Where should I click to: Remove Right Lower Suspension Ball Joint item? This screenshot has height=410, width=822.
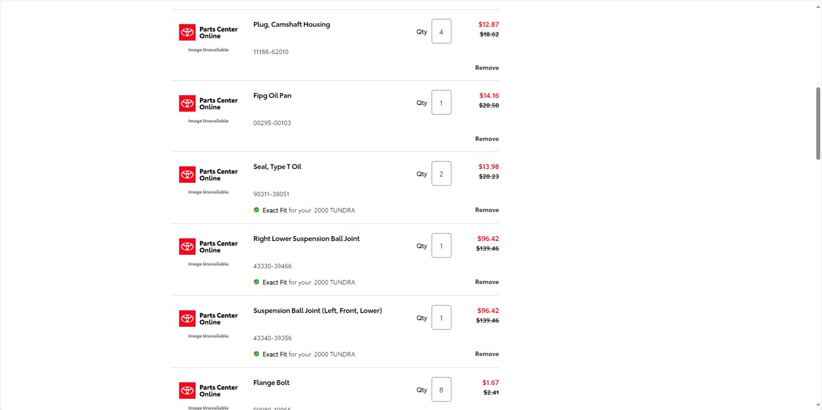click(x=487, y=282)
